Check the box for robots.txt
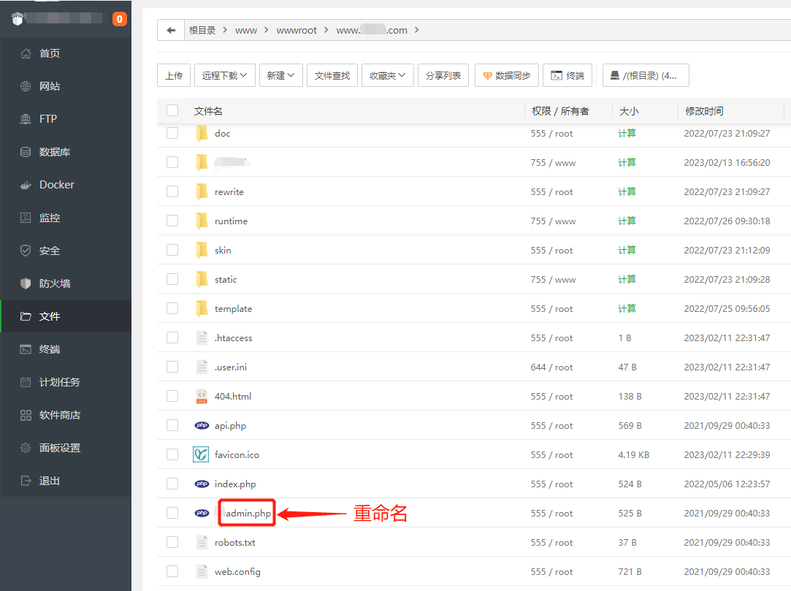The image size is (791, 591). 172,543
